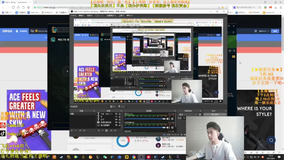Hide the 显示器捕获 source

[116, 125]
